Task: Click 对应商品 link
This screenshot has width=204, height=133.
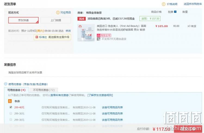Action: [x=66, y=13]
